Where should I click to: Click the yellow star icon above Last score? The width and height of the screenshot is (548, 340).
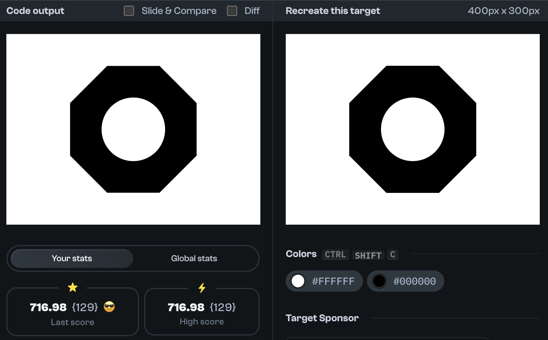point(73,288)
